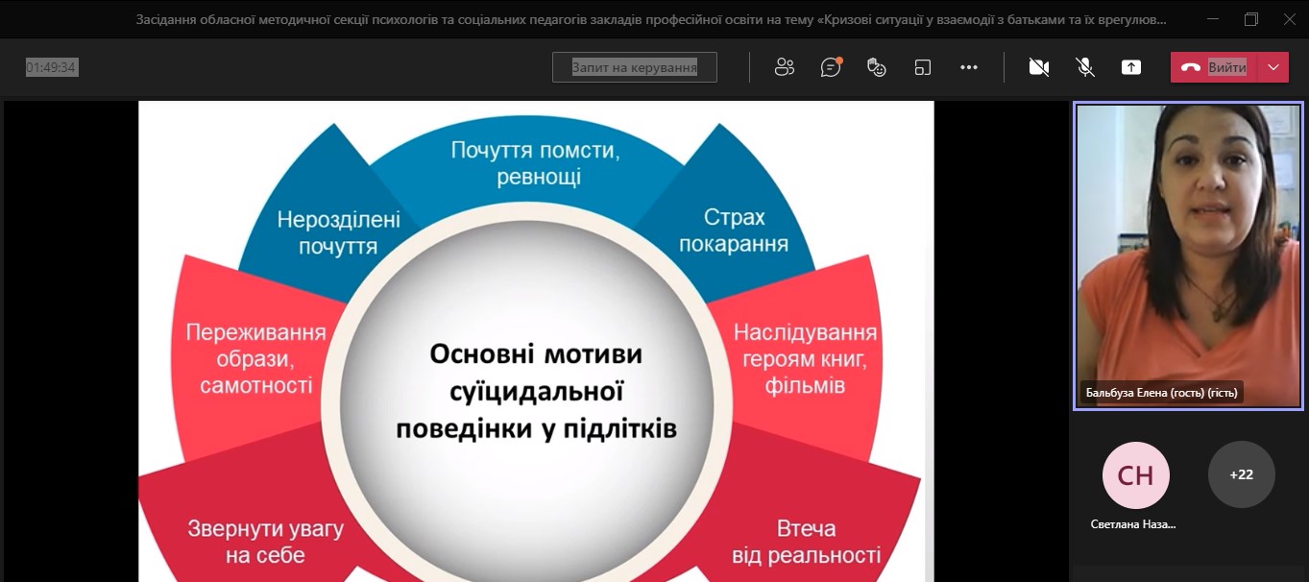Click the Запит на керування button

pyautogui.click(x=634, y=67)
